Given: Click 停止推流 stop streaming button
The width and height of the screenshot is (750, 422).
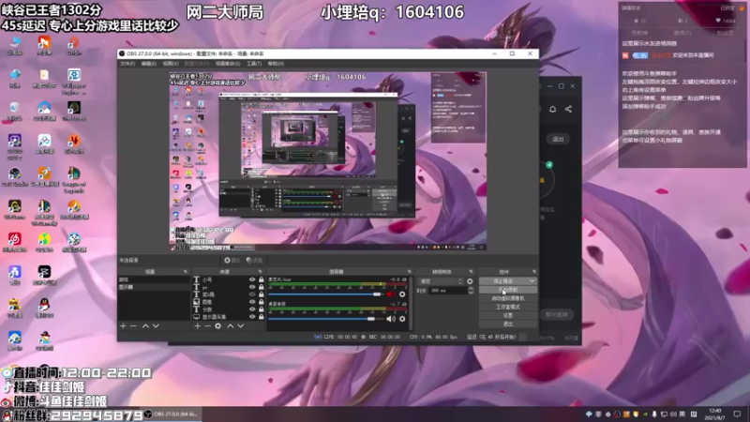Looking at the screenshot, I should pos(503,281).
